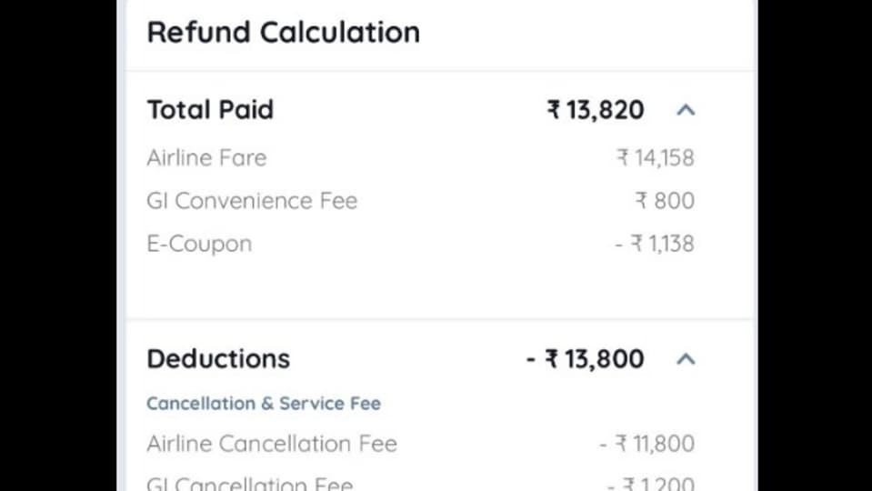Tap the Deductions heading

pyautogui.click(x=218, y=358)
